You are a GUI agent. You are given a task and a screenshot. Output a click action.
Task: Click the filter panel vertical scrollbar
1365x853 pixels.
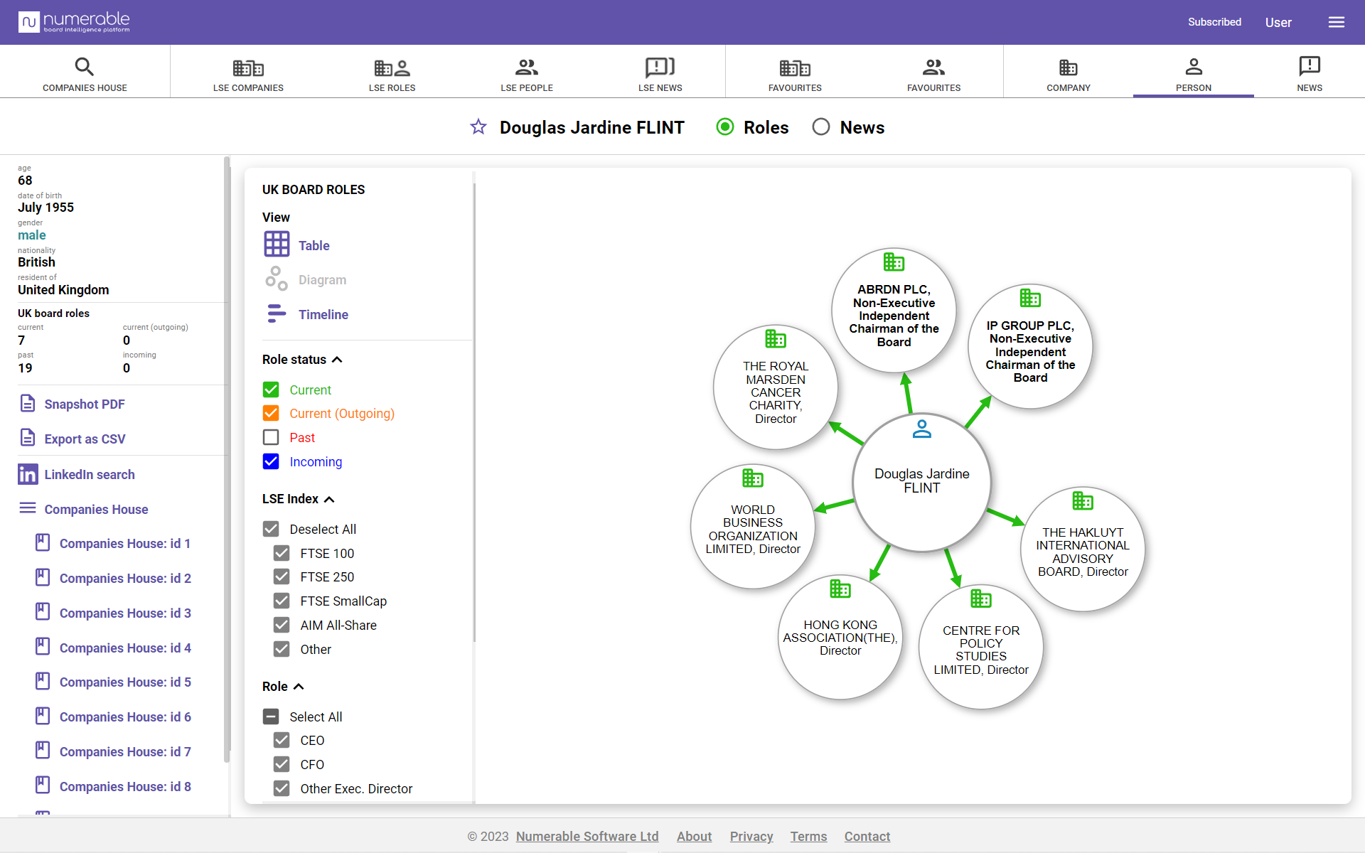pyautogui.click(x=474, y=412)
